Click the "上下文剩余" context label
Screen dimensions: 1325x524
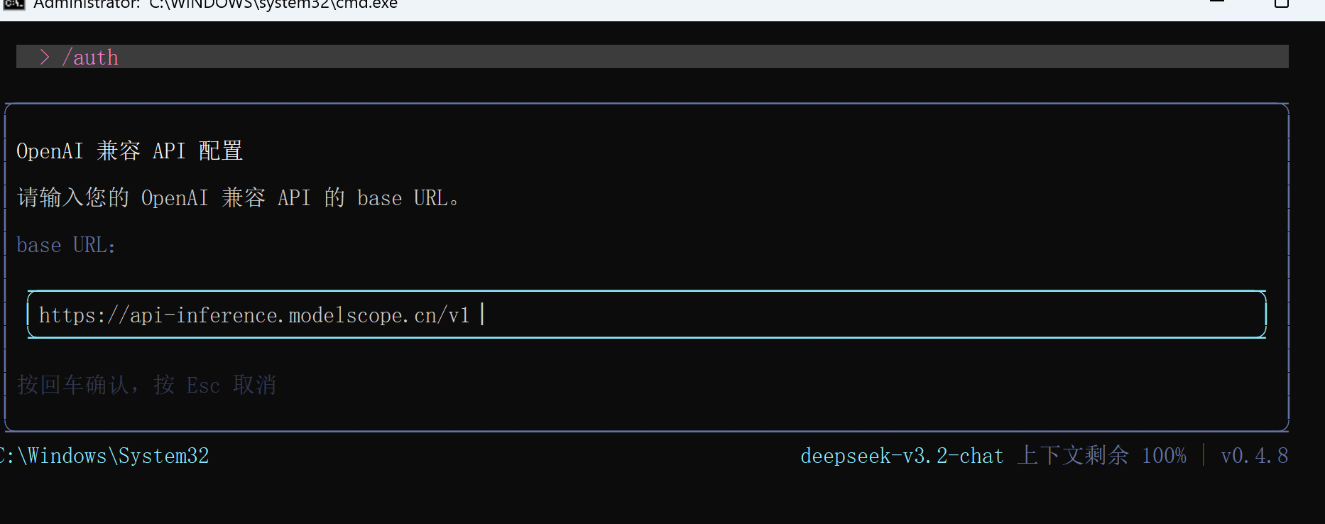click(x=1072, y=456)
